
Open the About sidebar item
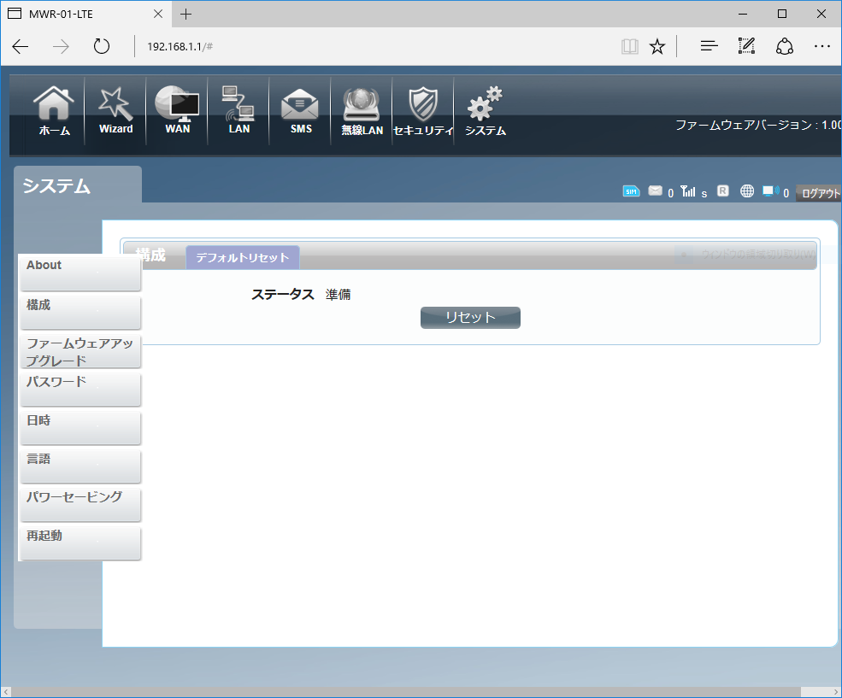[x=80, y=273]
